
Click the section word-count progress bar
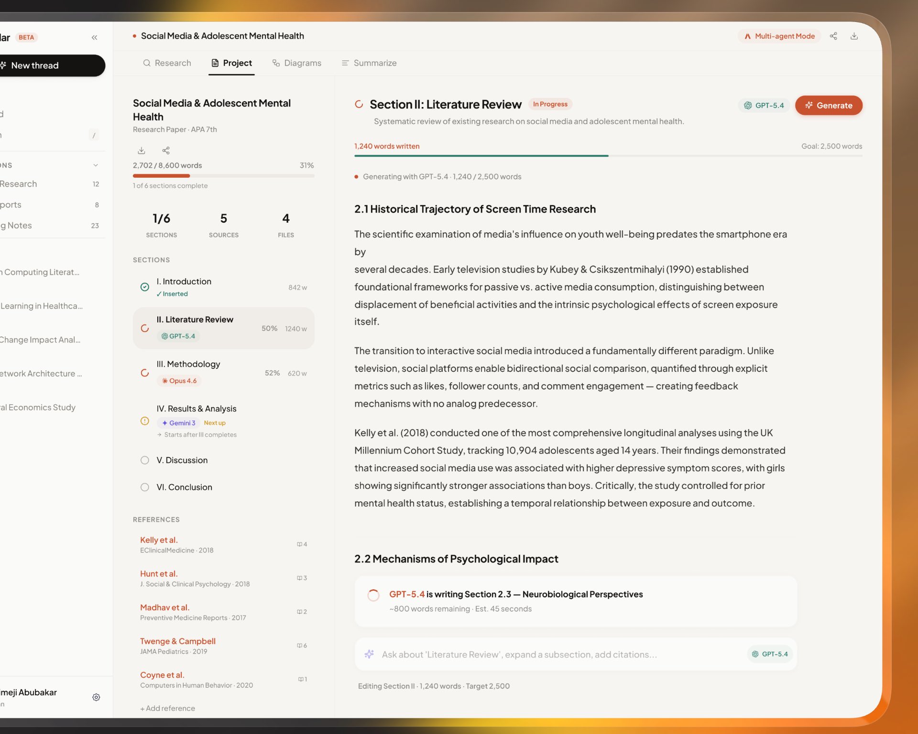coord(608,156)
